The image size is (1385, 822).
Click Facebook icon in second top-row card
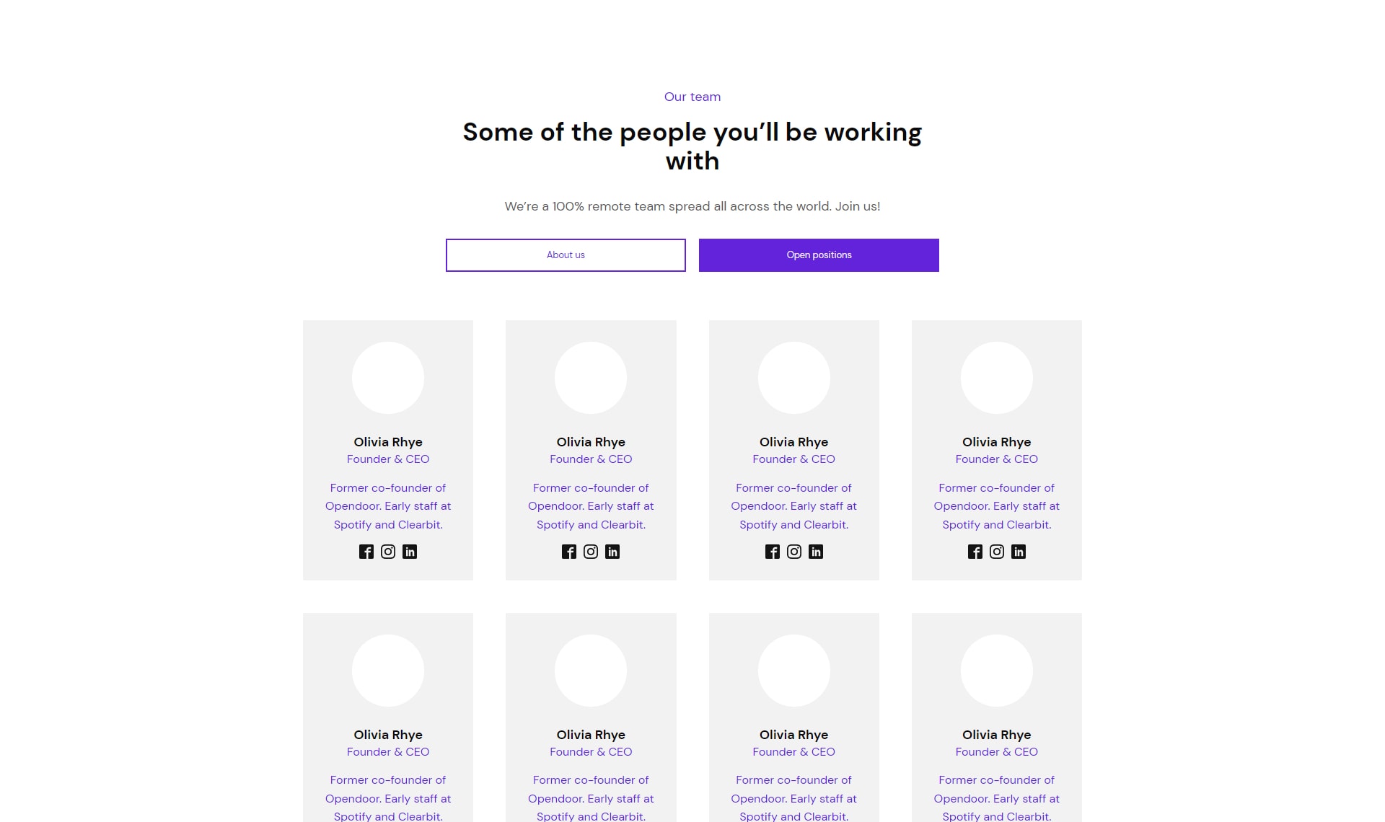569,552
